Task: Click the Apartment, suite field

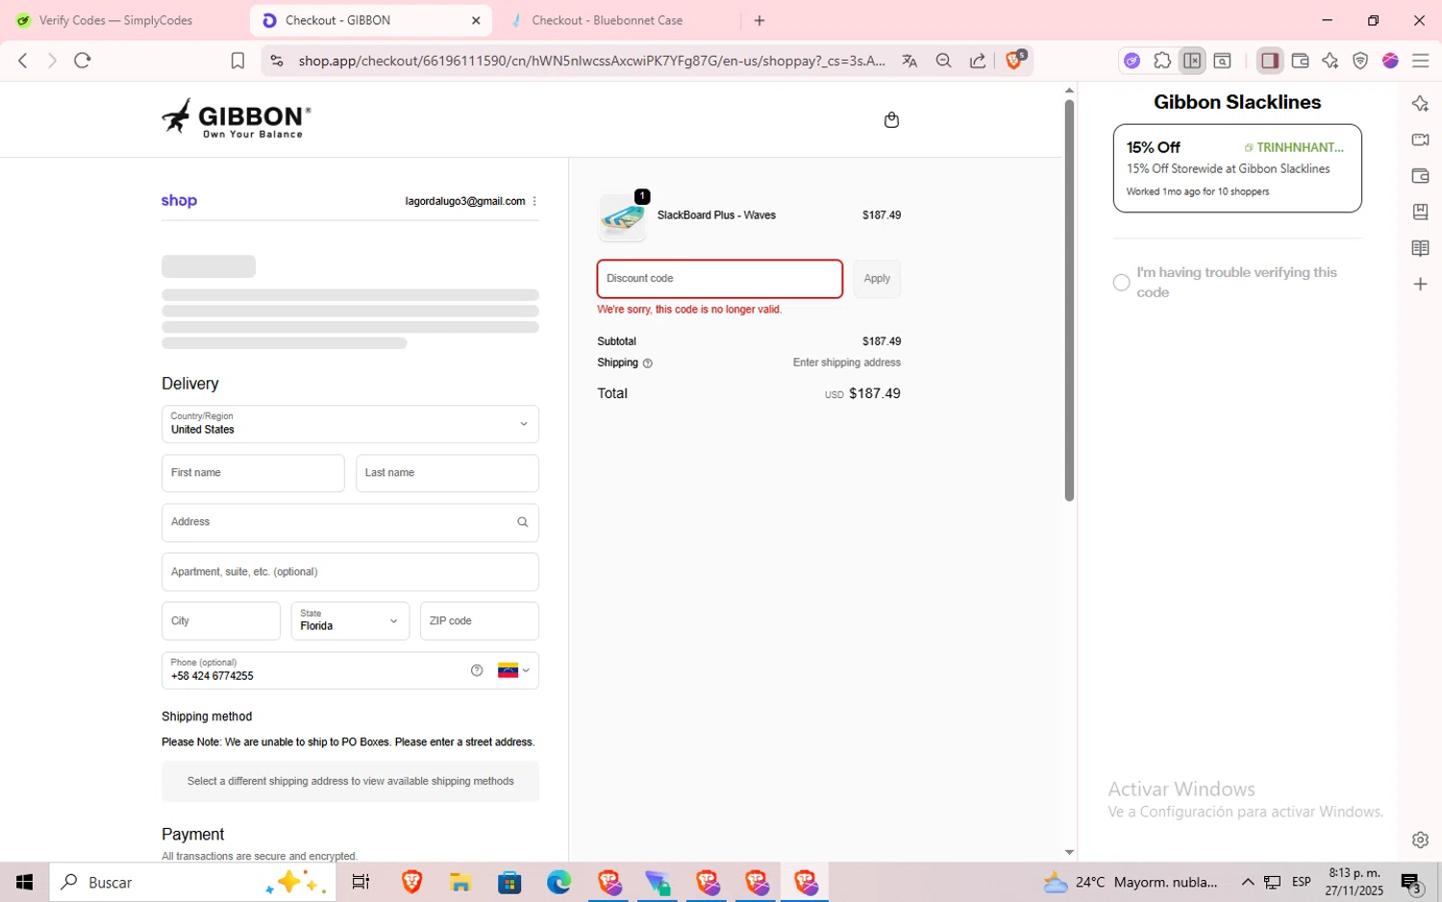Action: tap(350, 572)
